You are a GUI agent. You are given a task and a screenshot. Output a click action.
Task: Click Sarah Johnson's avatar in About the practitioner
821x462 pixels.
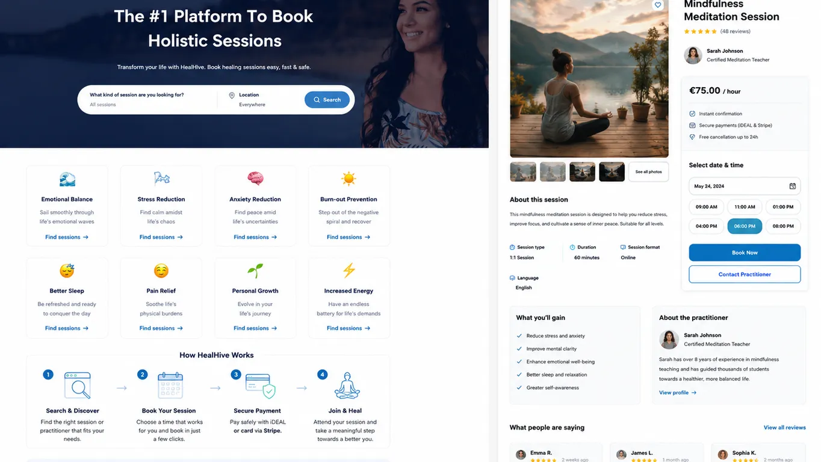[x=669, y=339]
